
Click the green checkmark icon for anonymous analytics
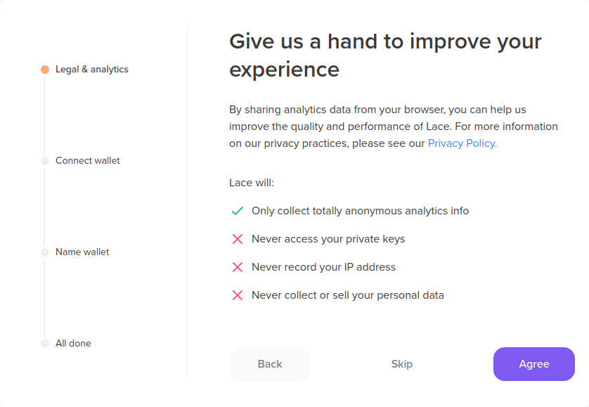tap(238, 211)
